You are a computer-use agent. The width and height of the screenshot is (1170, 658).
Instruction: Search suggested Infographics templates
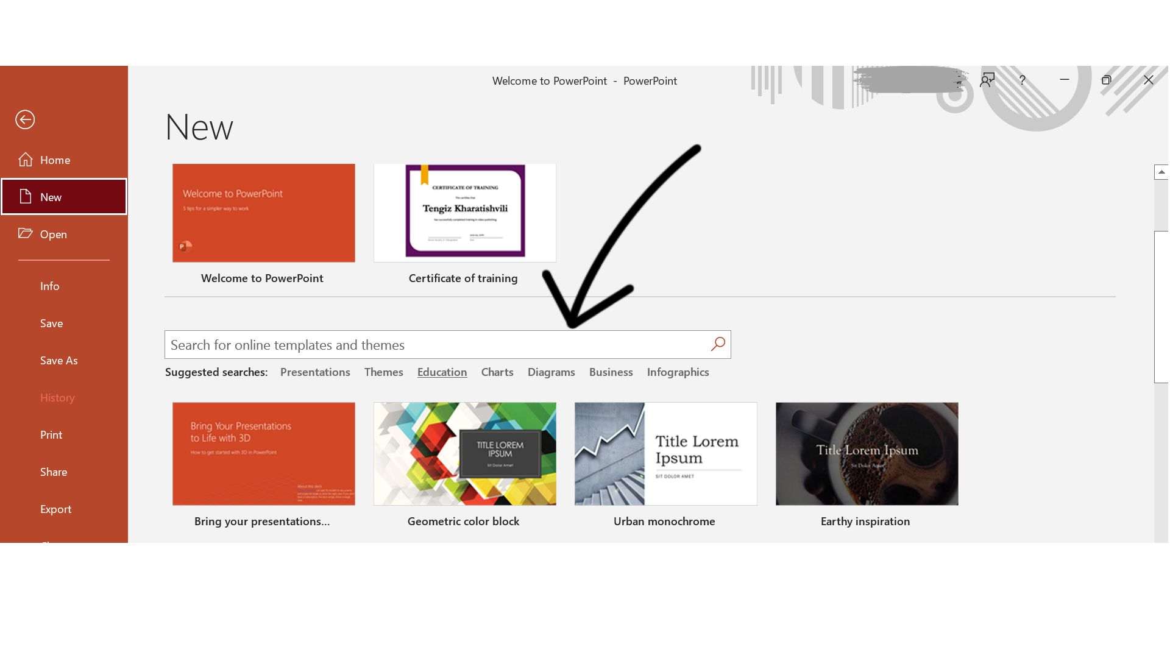678,372
